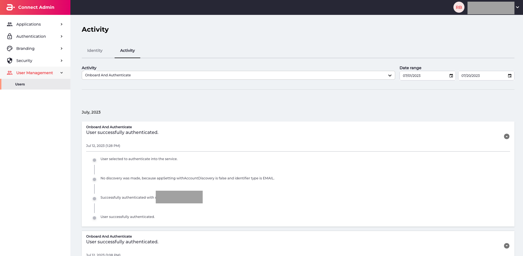Click the timeline dot for 'No discovery was made'
Screen dimensions: 523x256
pos(94,179)
